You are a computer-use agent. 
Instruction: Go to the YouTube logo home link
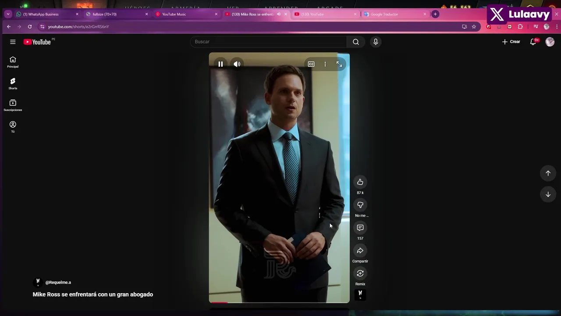(37, 42)
